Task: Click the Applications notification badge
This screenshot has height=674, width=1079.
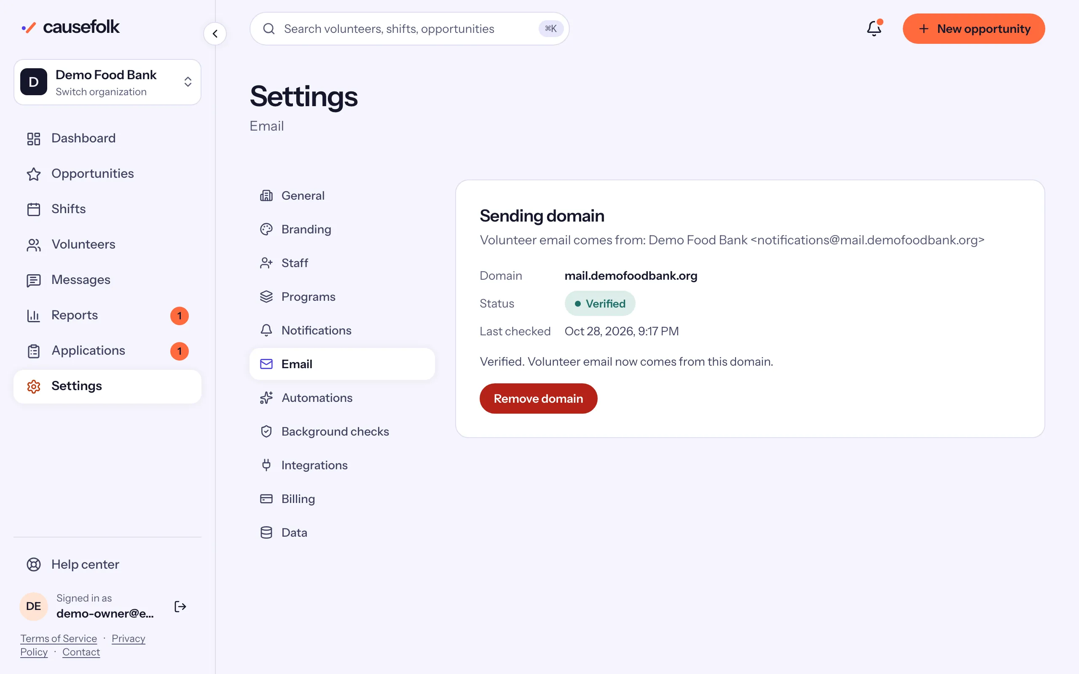Action: click(180, 351)
